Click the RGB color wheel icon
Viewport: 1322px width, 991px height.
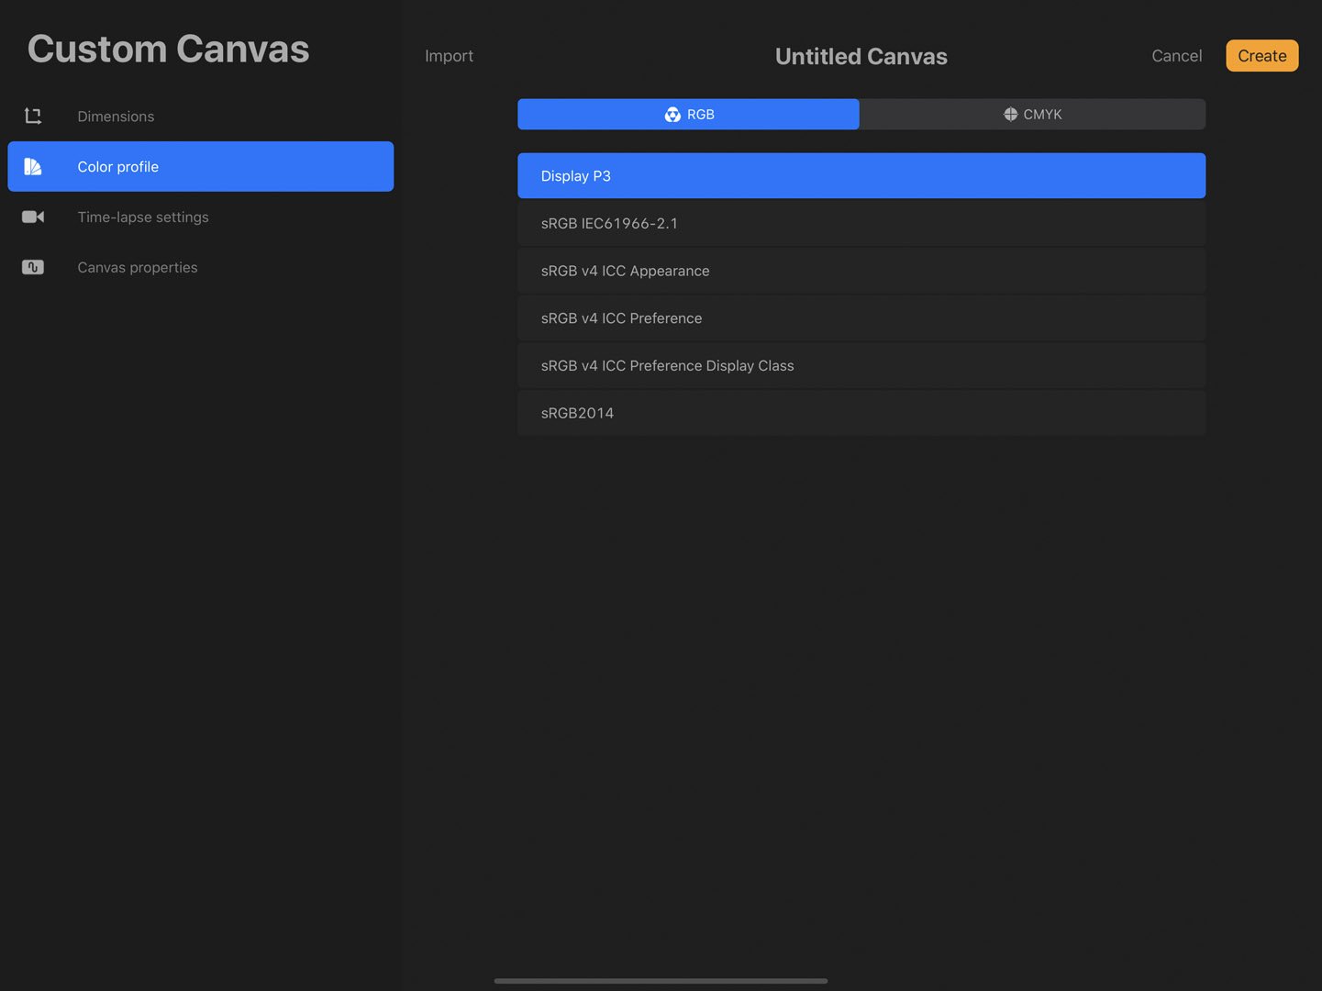[671, 114]
